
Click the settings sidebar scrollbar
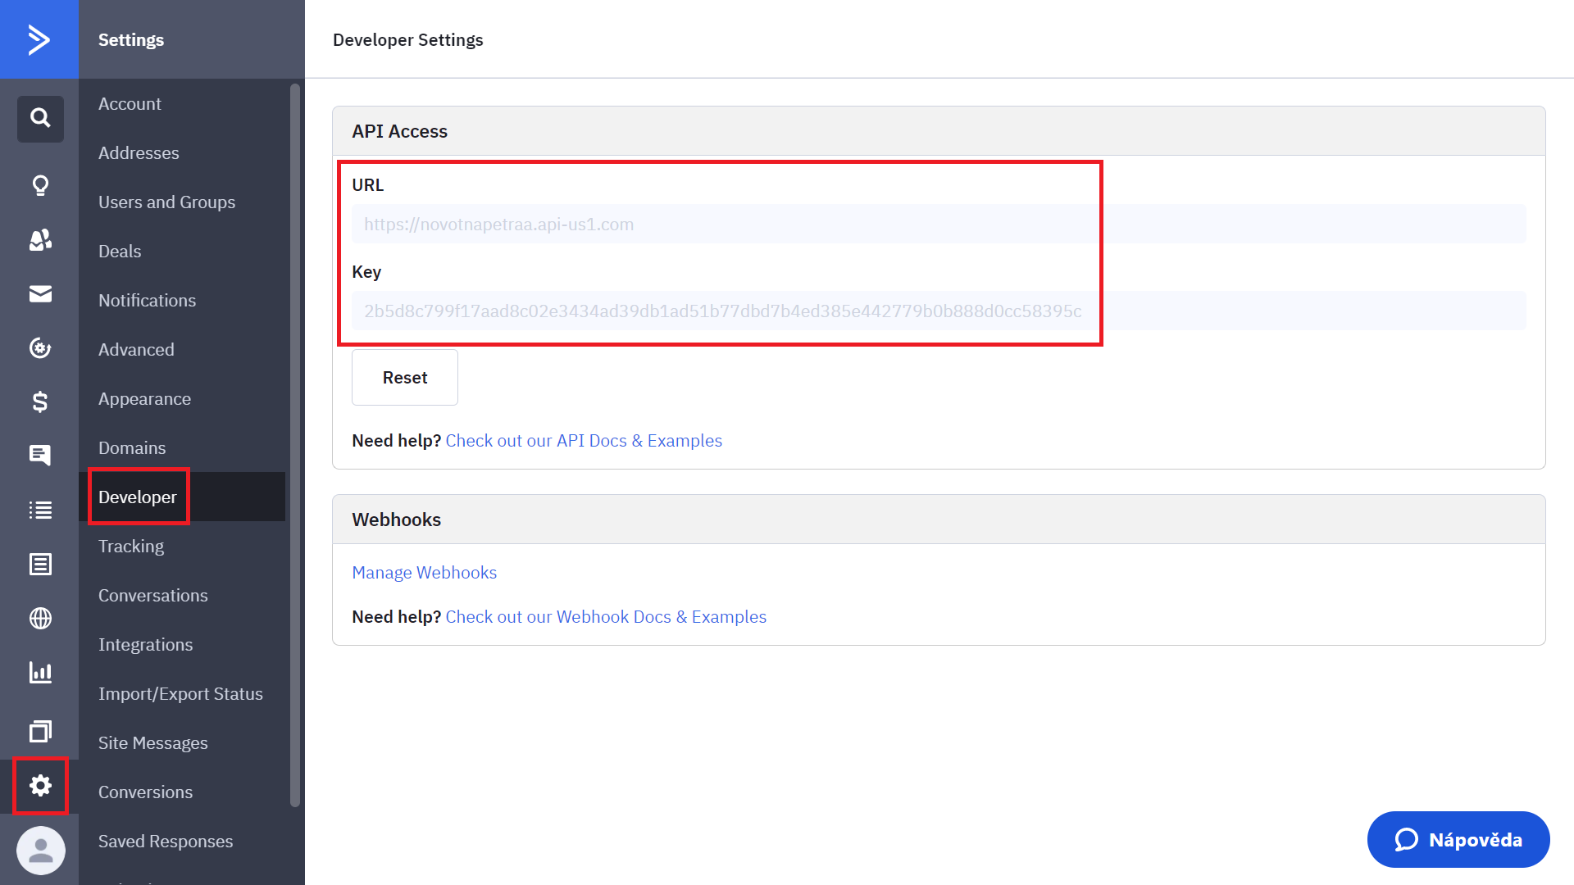coord(295,442)
